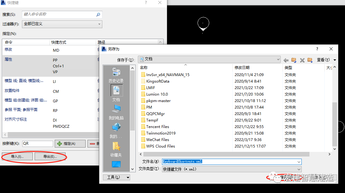Image resolution: width=345 pixels, height=193 pixels.
Task: Click the 导入 (Import) button
Action: [x=17, y=157]
